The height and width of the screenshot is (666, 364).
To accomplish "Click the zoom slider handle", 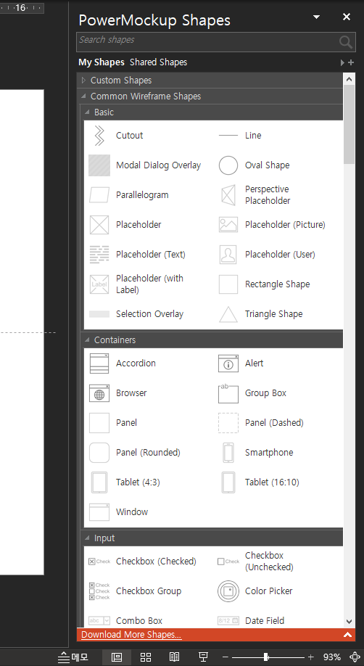I will click(x=266, y=657).
